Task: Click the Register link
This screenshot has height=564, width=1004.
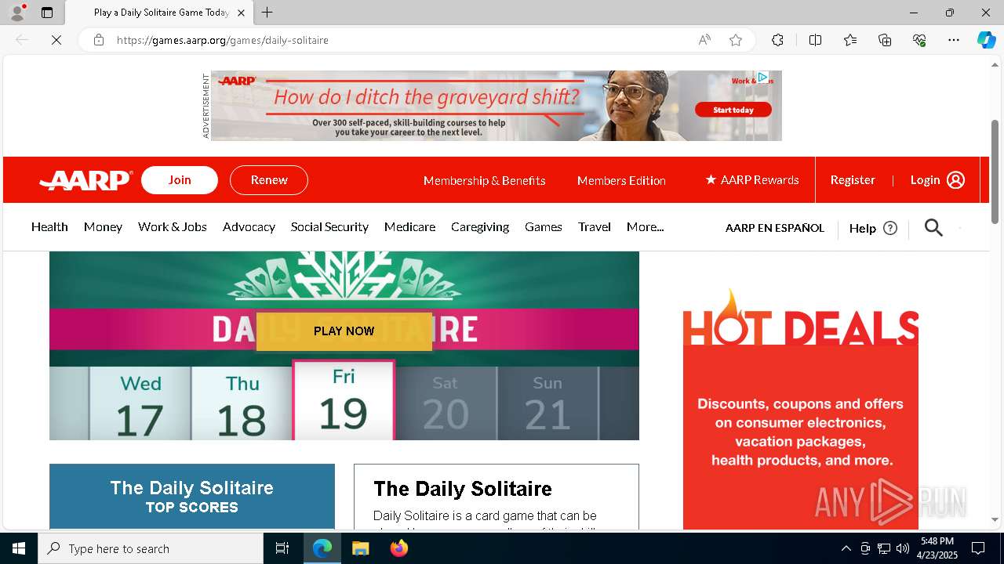Action: point(853,180)
